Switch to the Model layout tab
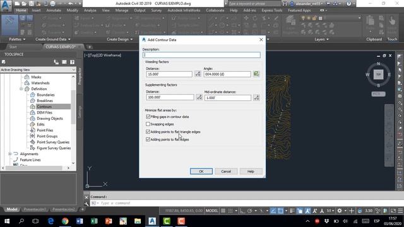404x227 pixels. click(x=11, y=209)
